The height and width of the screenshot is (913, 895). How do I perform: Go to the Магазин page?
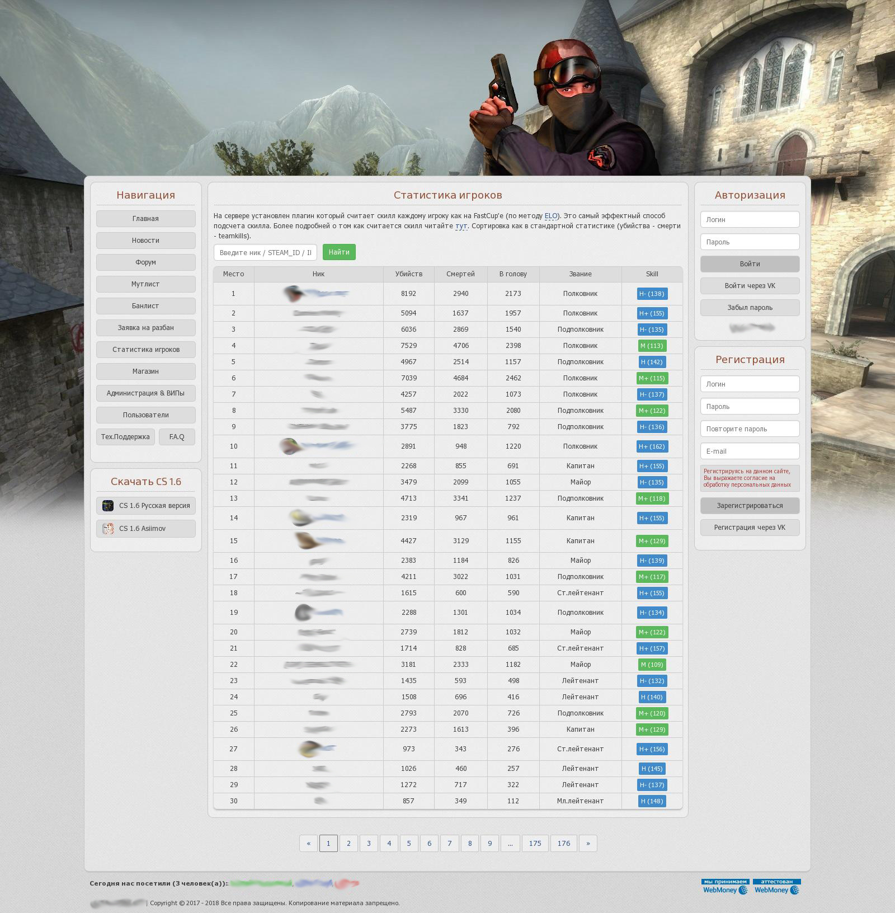coord(146,371)
